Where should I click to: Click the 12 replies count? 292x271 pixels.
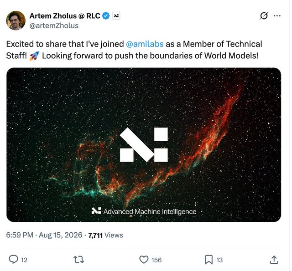[24, 260]
